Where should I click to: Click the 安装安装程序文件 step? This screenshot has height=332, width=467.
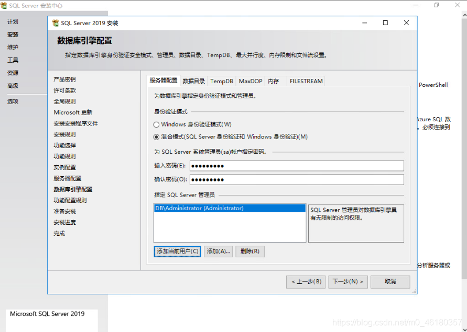pyautogui.click(x=75, y=123)
